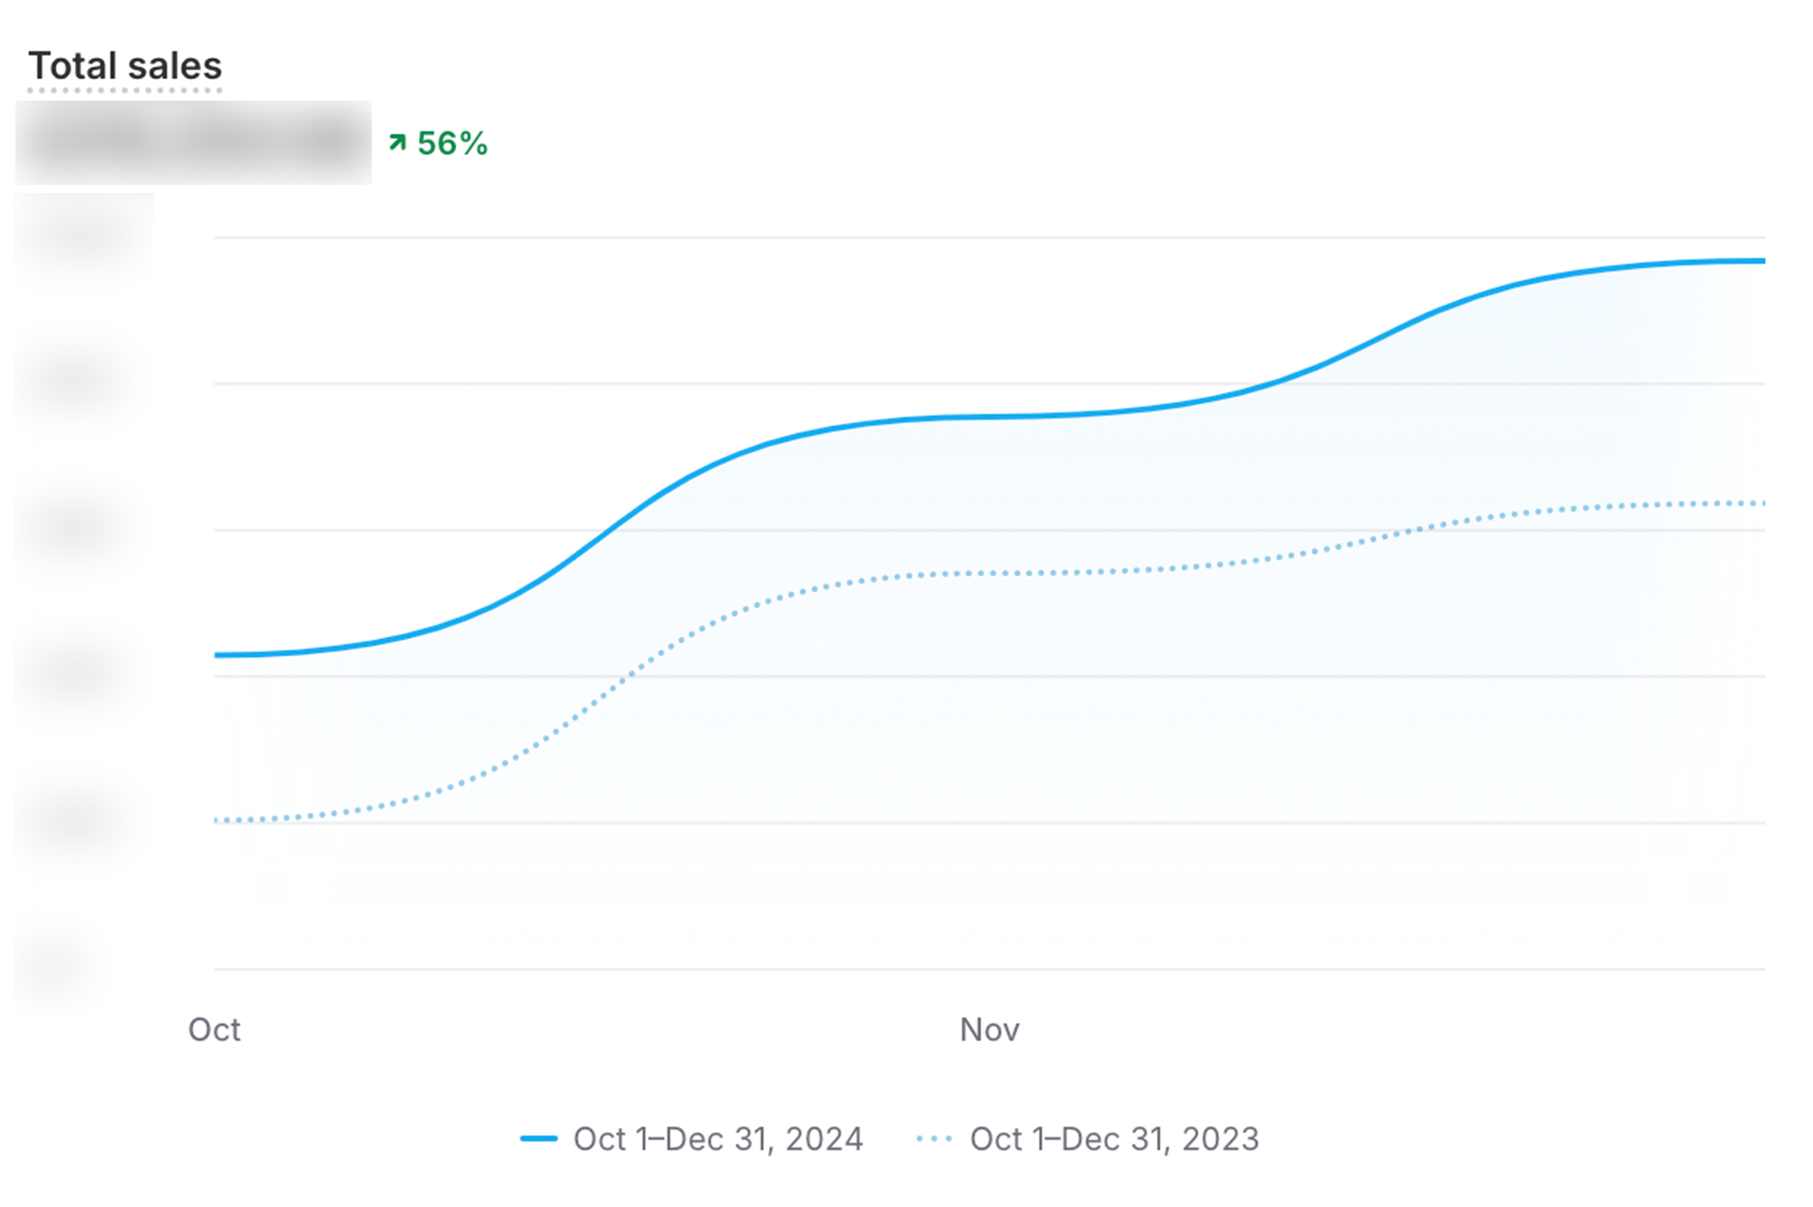
Task: Click the dotted legend line marker
Action: click(934, 1138)
